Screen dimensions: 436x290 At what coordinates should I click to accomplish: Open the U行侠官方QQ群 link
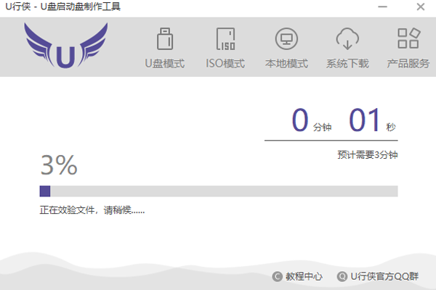point(384,276)
